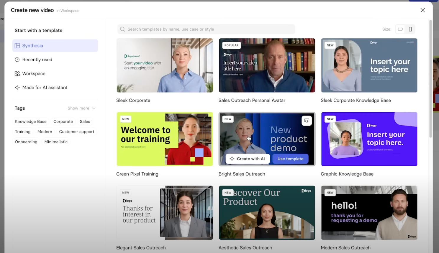Filter by Training tag
This screenshot has height=253, width=439.
click(23, 132)
